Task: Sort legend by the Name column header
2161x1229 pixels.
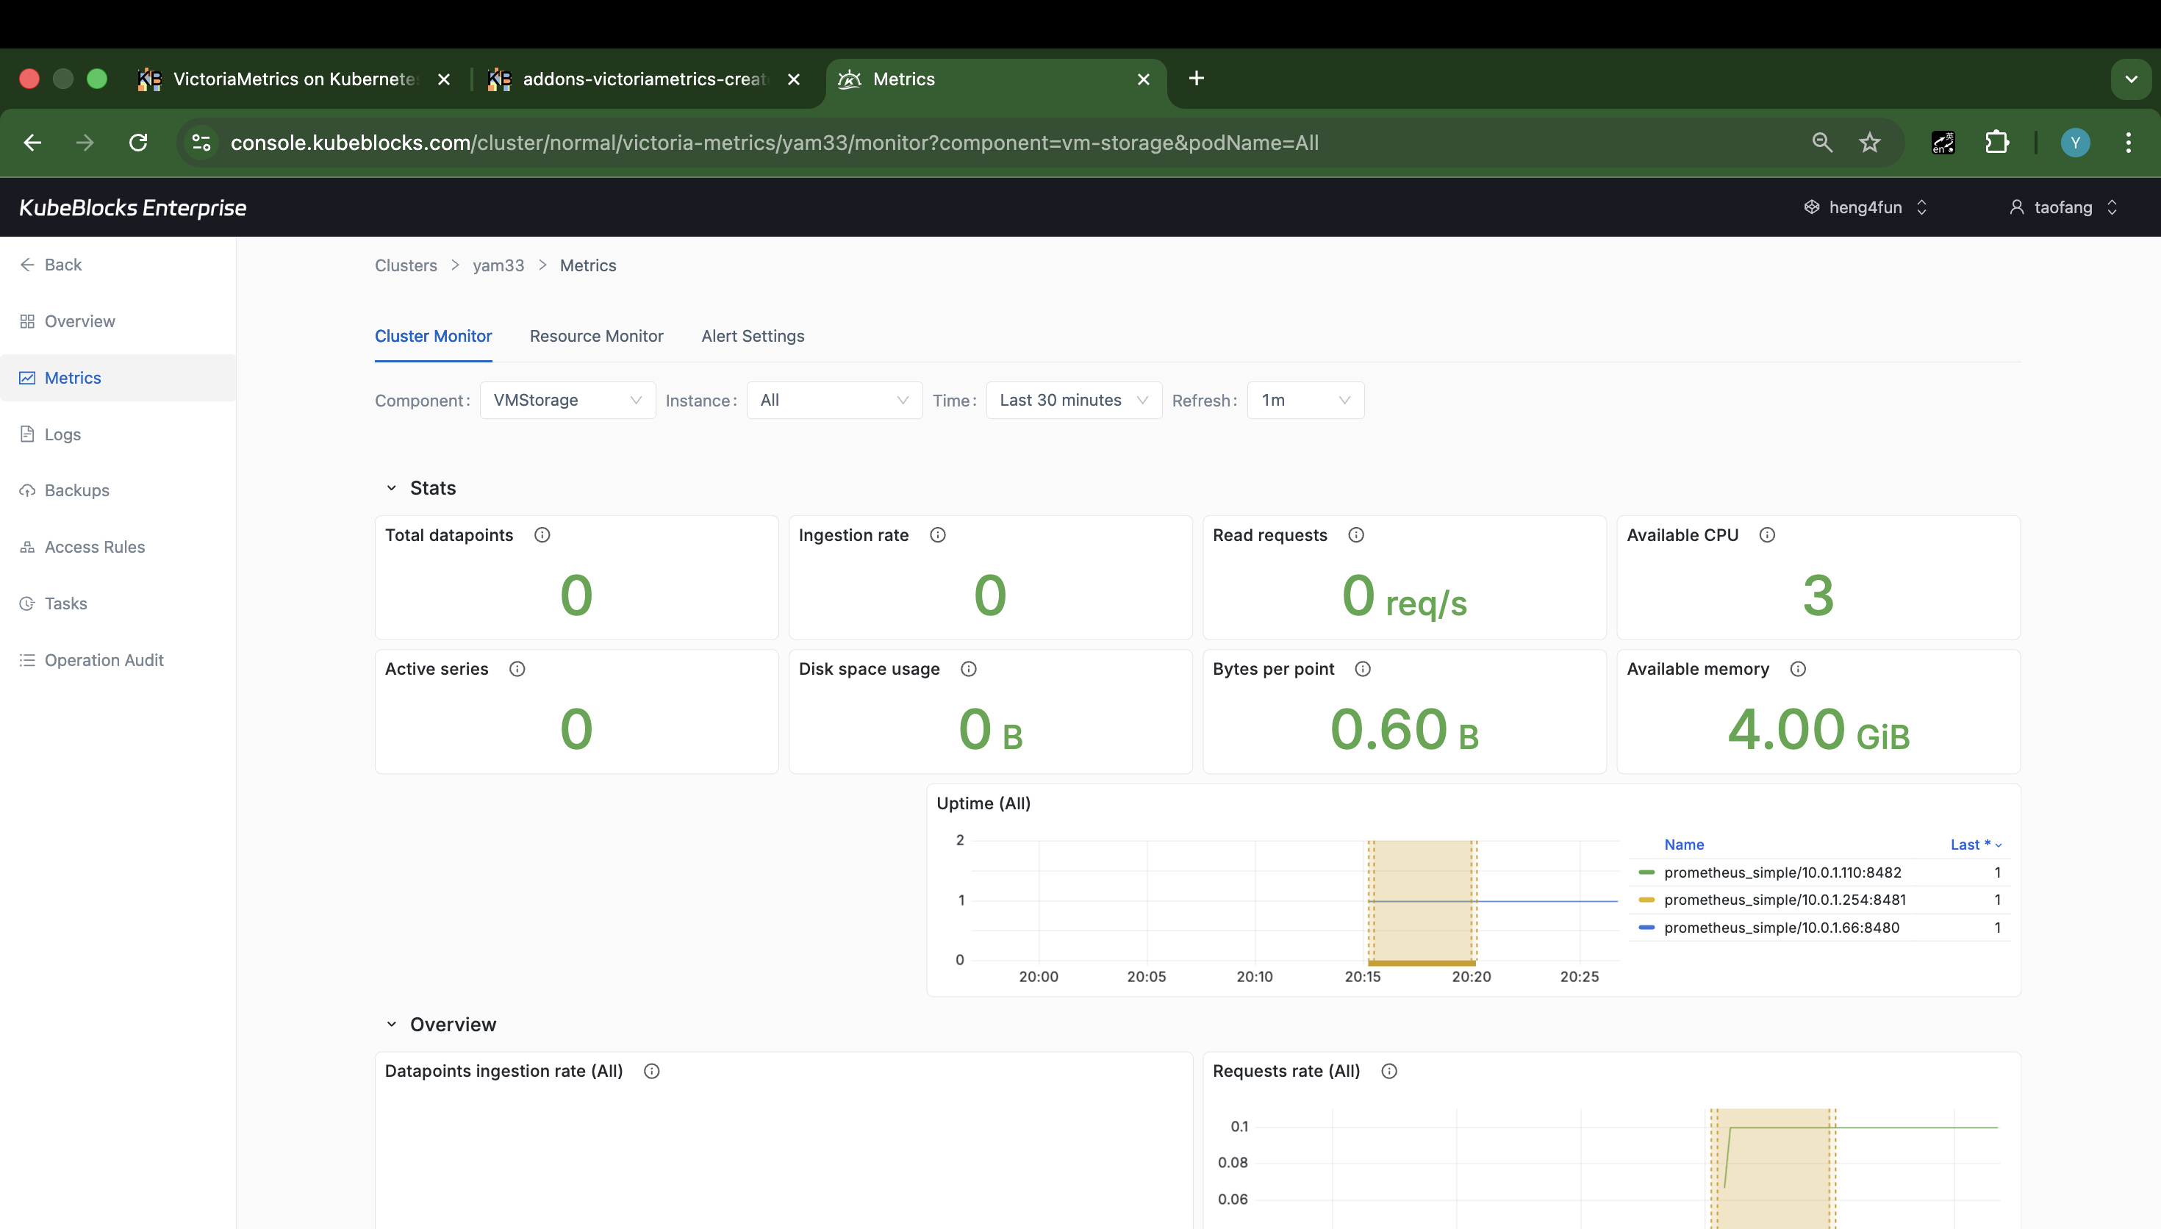Action: [1683, 845]
